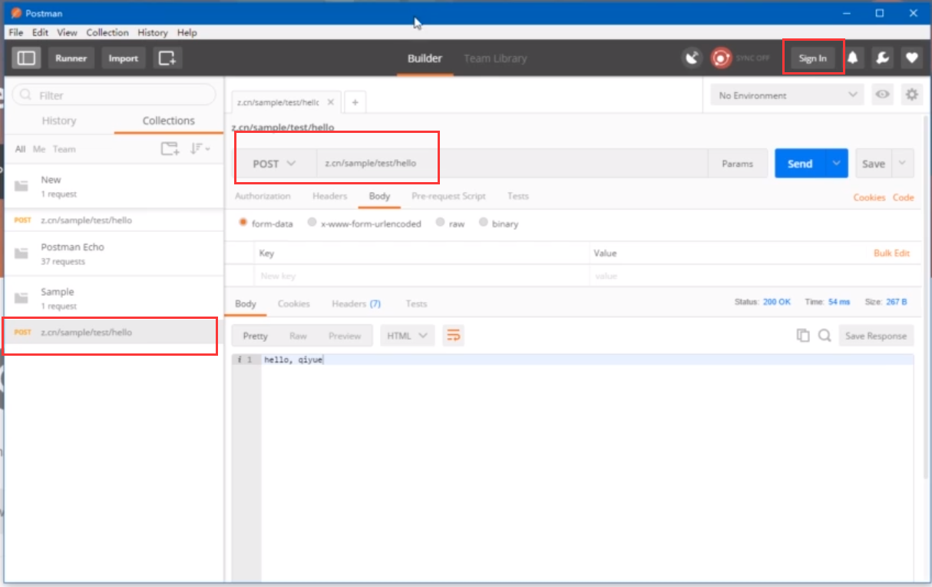The image size is (932, 587).
Task: Click the Save Response button
Action: tap(876, 336)
